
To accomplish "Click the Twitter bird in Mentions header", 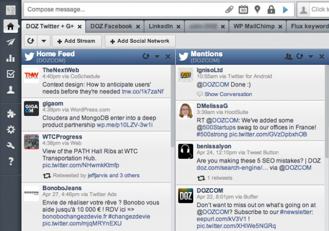I will (x=183, y=57).
